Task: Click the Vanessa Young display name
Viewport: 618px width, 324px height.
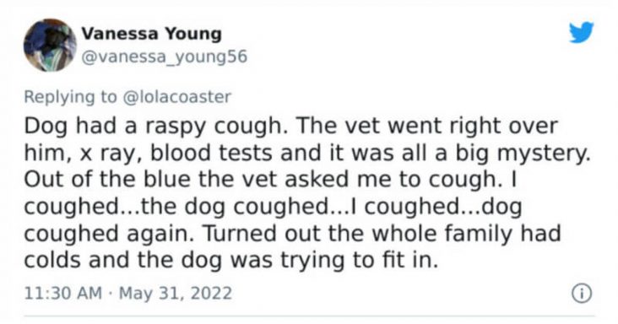Action: pyautogui.click(x=151, y=34)
